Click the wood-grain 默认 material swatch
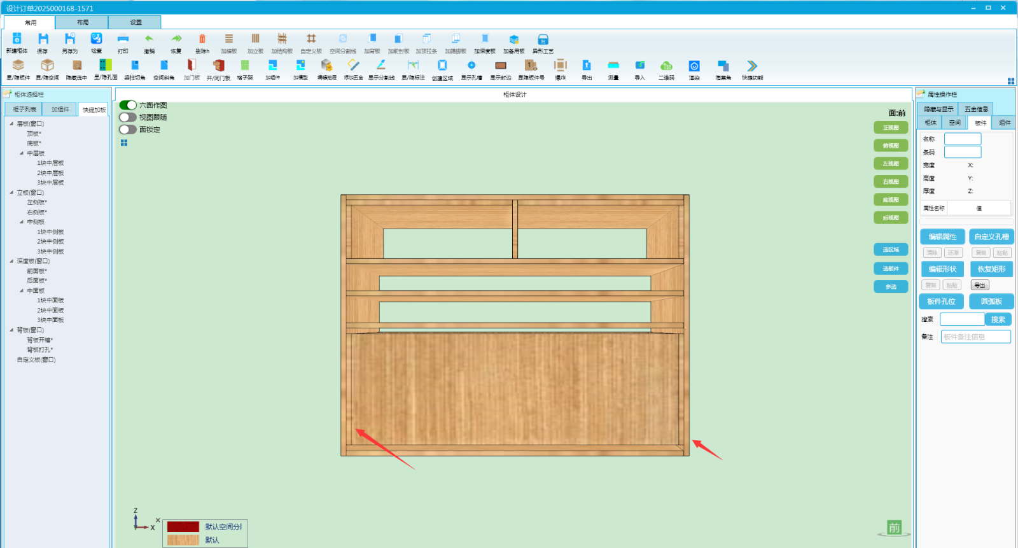1018x548 pixels. [x=183, y=540]
